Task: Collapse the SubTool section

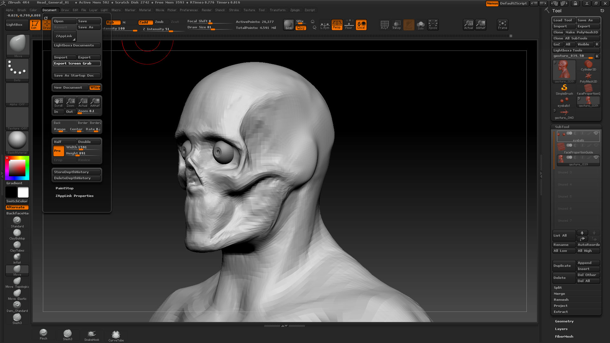Action: [562, 127]
